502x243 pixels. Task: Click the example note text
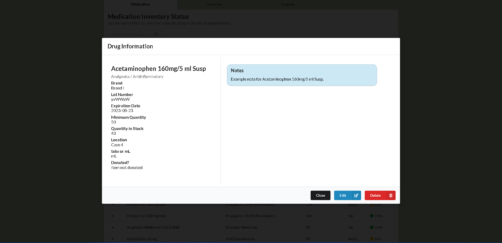click(277, 79)
